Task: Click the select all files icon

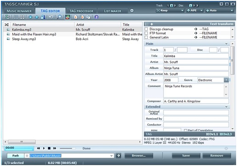Action: pos(16,17)
